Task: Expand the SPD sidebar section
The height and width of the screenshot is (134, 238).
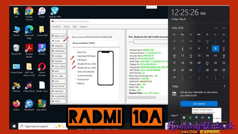Action: (59, 81)
